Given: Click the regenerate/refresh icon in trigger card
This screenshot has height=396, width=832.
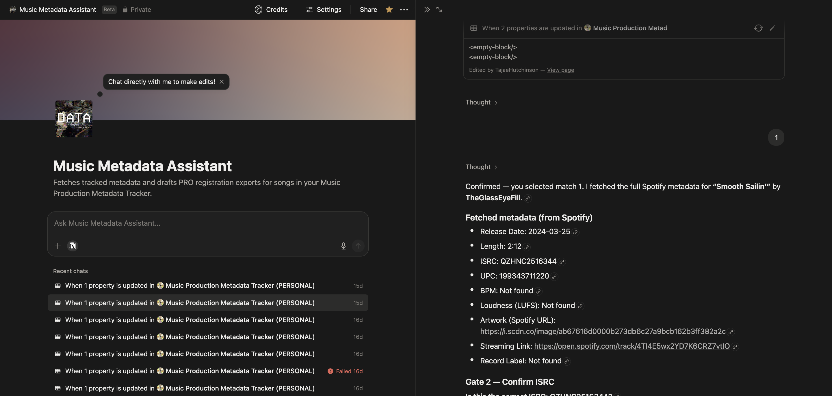Looking at the screenshot, I should click(758, 28).
